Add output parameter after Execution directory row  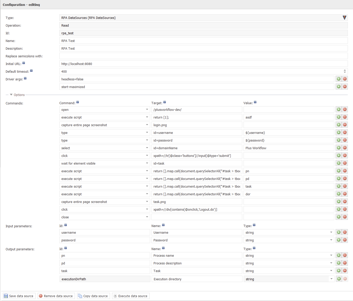point(339,279)
